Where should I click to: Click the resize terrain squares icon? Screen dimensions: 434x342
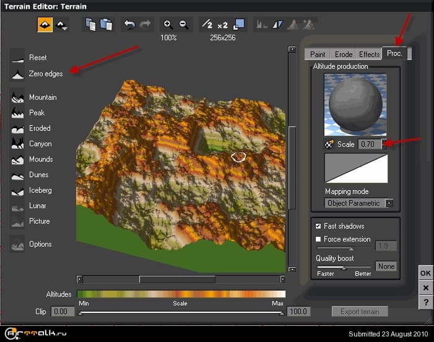tap(239, 24)
